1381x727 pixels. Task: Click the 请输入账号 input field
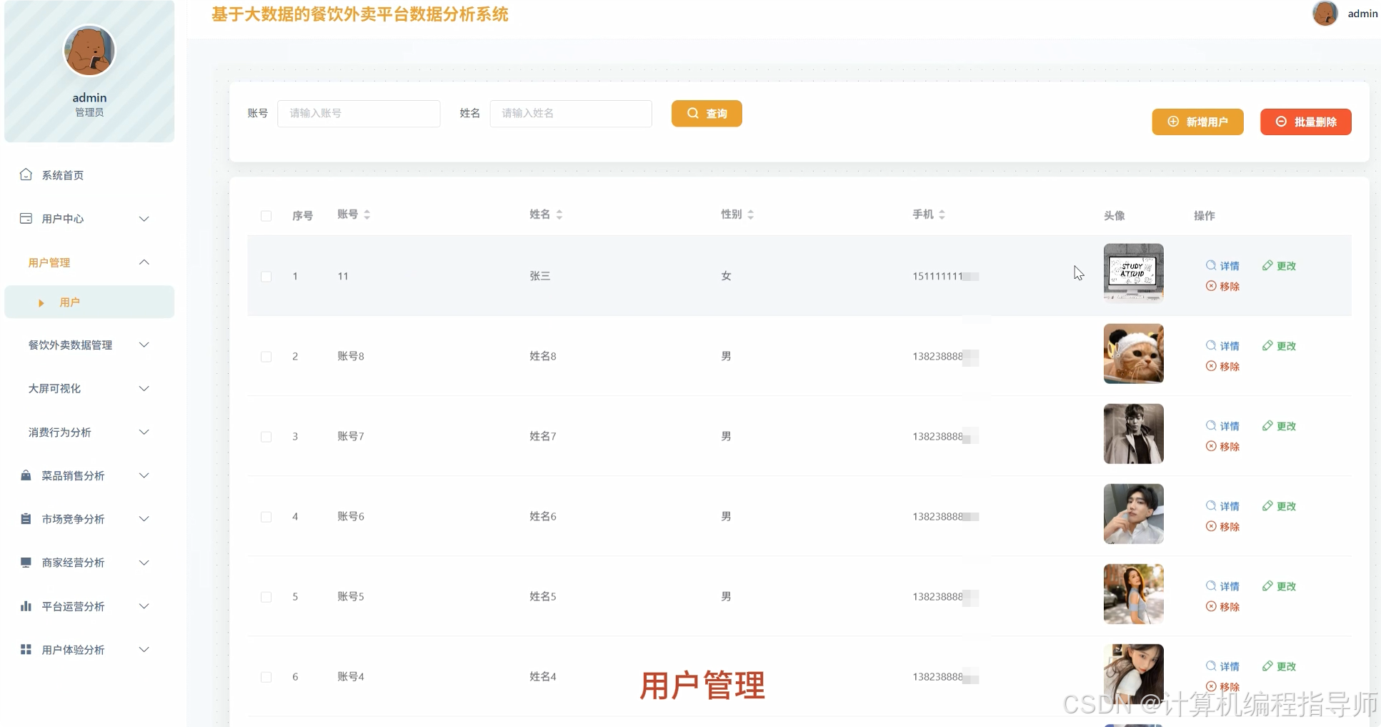click(x=359, y=113)
